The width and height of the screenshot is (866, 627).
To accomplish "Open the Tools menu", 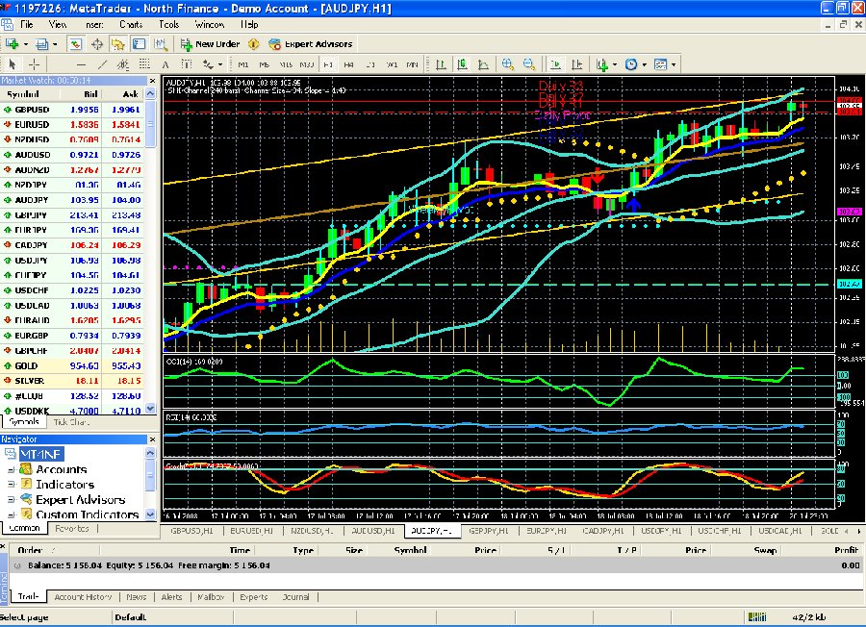I will click(x=169, y=24).
